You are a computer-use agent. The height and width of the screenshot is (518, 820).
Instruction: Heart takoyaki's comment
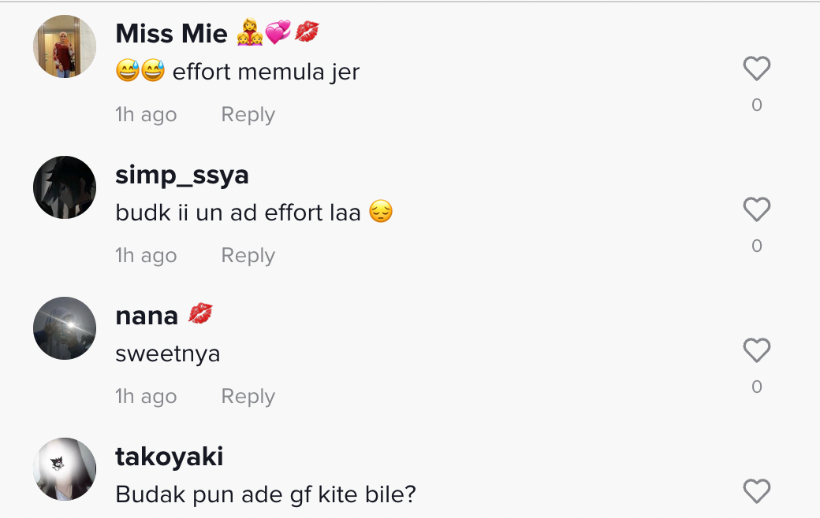756,492
